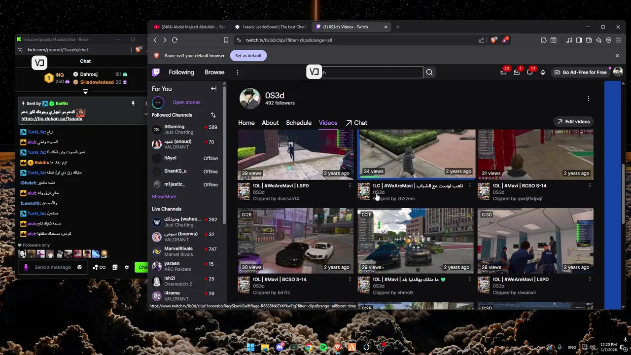Open Spotify from the taskbar

tap(323, 347)
